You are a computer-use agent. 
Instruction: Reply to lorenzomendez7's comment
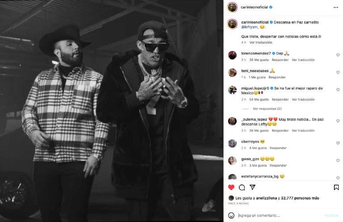(x=280, y=60)
